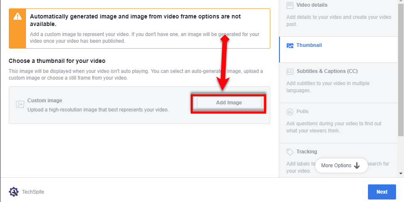Screen dimensions: 404x202
Task: Click the TechSpite gear logo
Action: 14,192
